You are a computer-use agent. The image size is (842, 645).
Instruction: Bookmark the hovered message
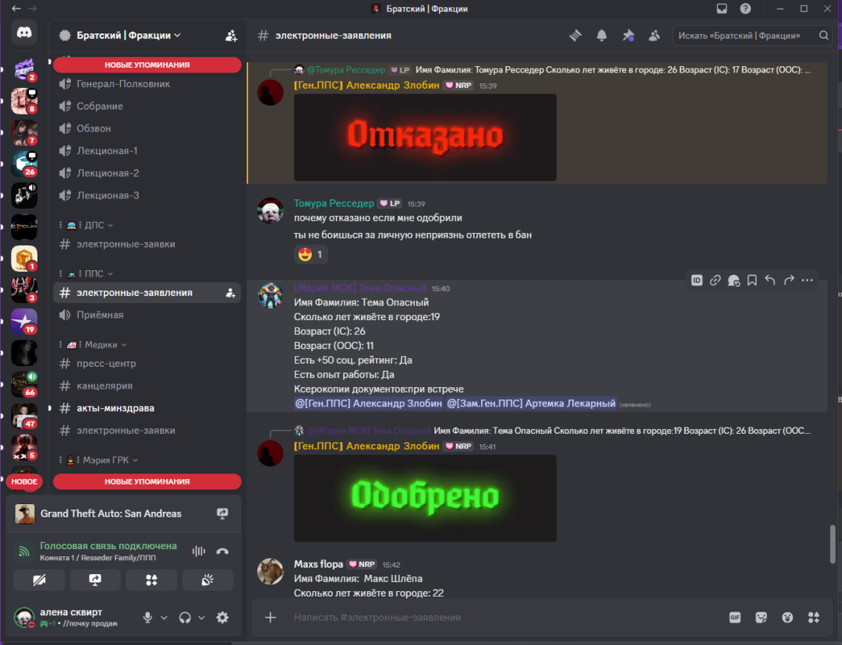pos(752,280)
